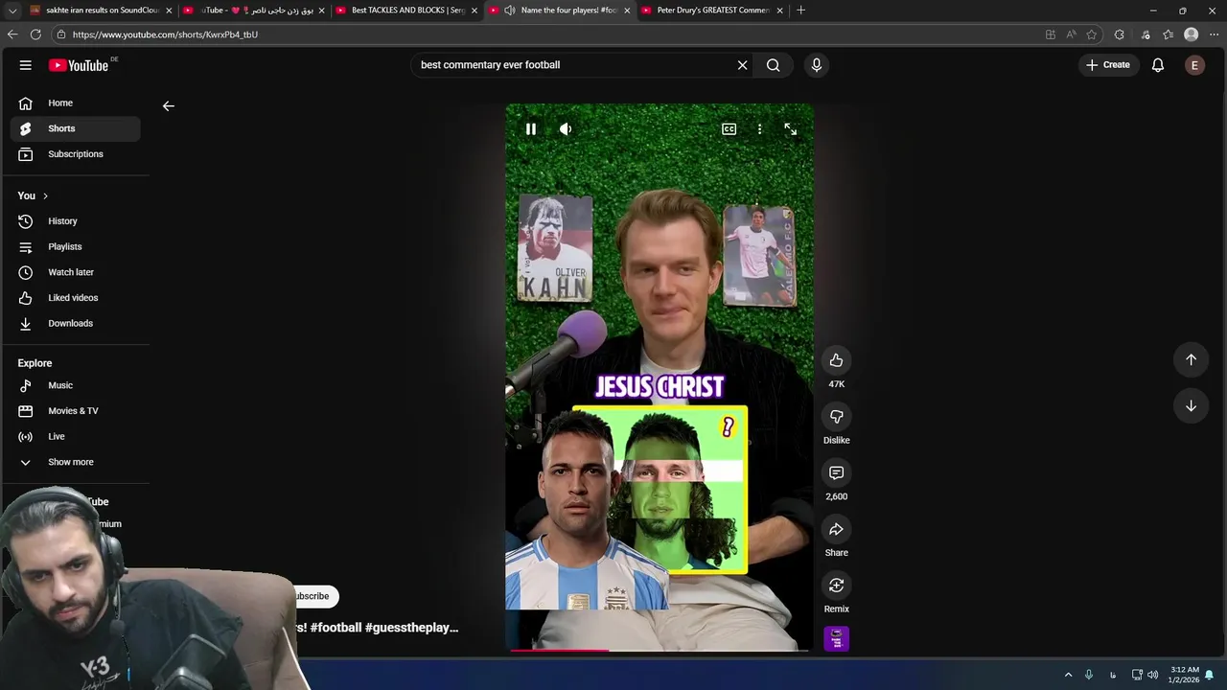Image resolution: width=1227 pixels, height=690 pixels.
Task: Start voice search with microphone
Action: point(817,65)
